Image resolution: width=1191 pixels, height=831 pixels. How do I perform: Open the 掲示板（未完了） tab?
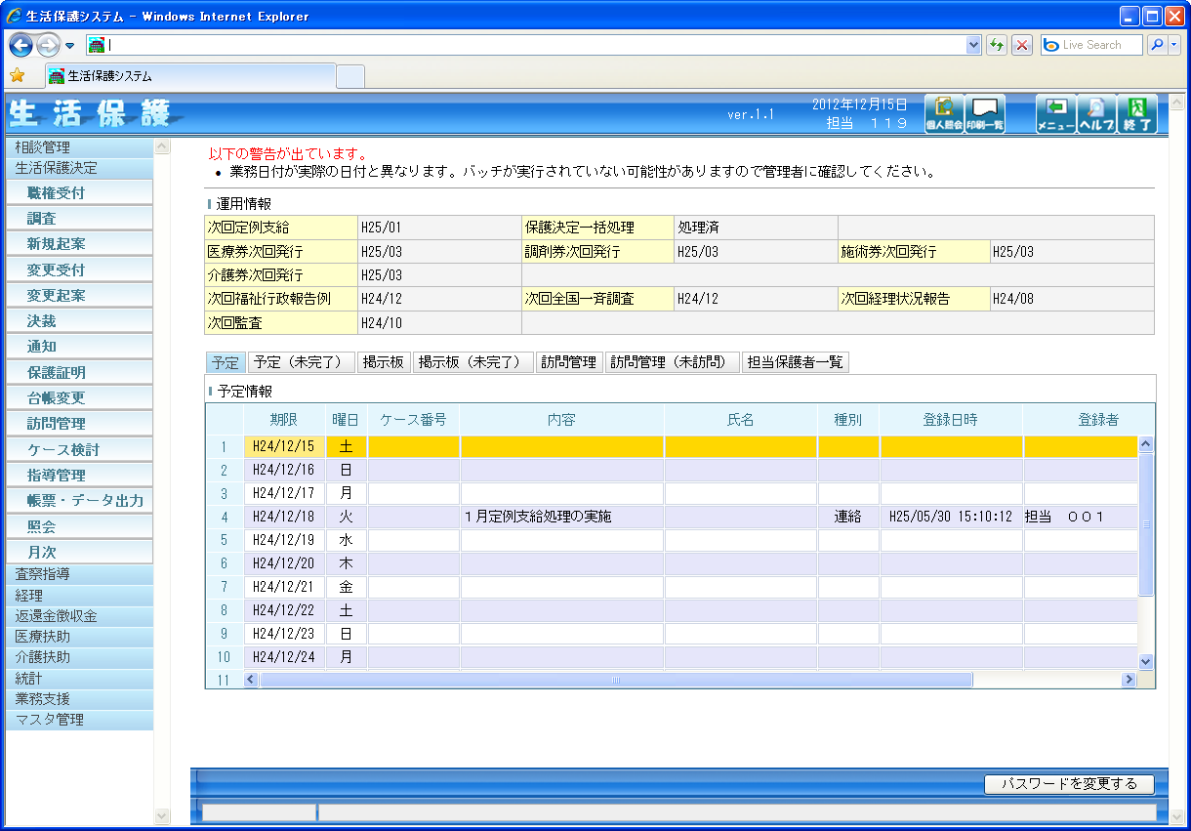473,362
